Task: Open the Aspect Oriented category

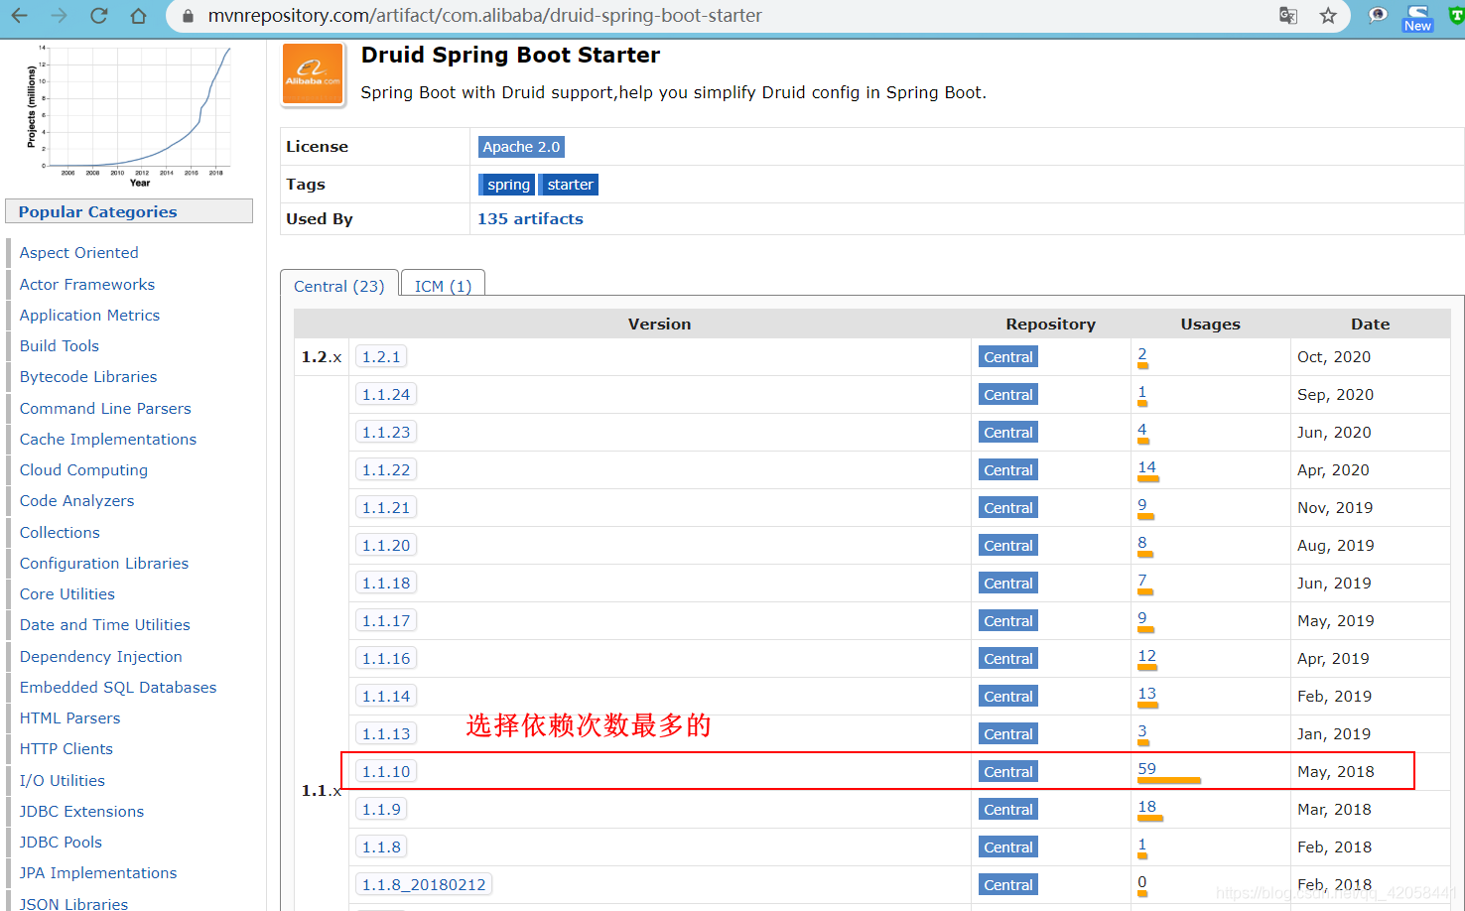Action: 79,253
